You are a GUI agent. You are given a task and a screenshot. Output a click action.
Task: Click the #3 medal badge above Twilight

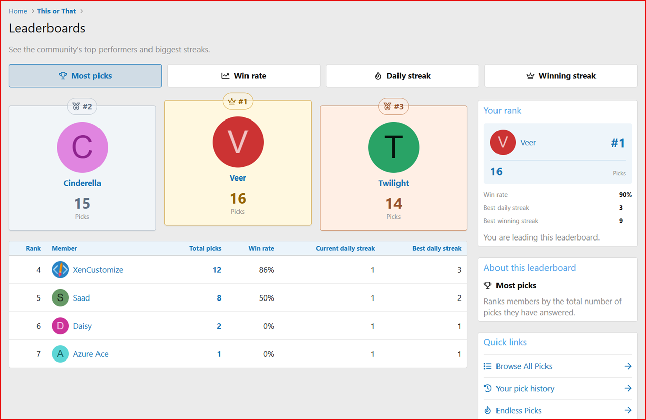coord(393,106)
